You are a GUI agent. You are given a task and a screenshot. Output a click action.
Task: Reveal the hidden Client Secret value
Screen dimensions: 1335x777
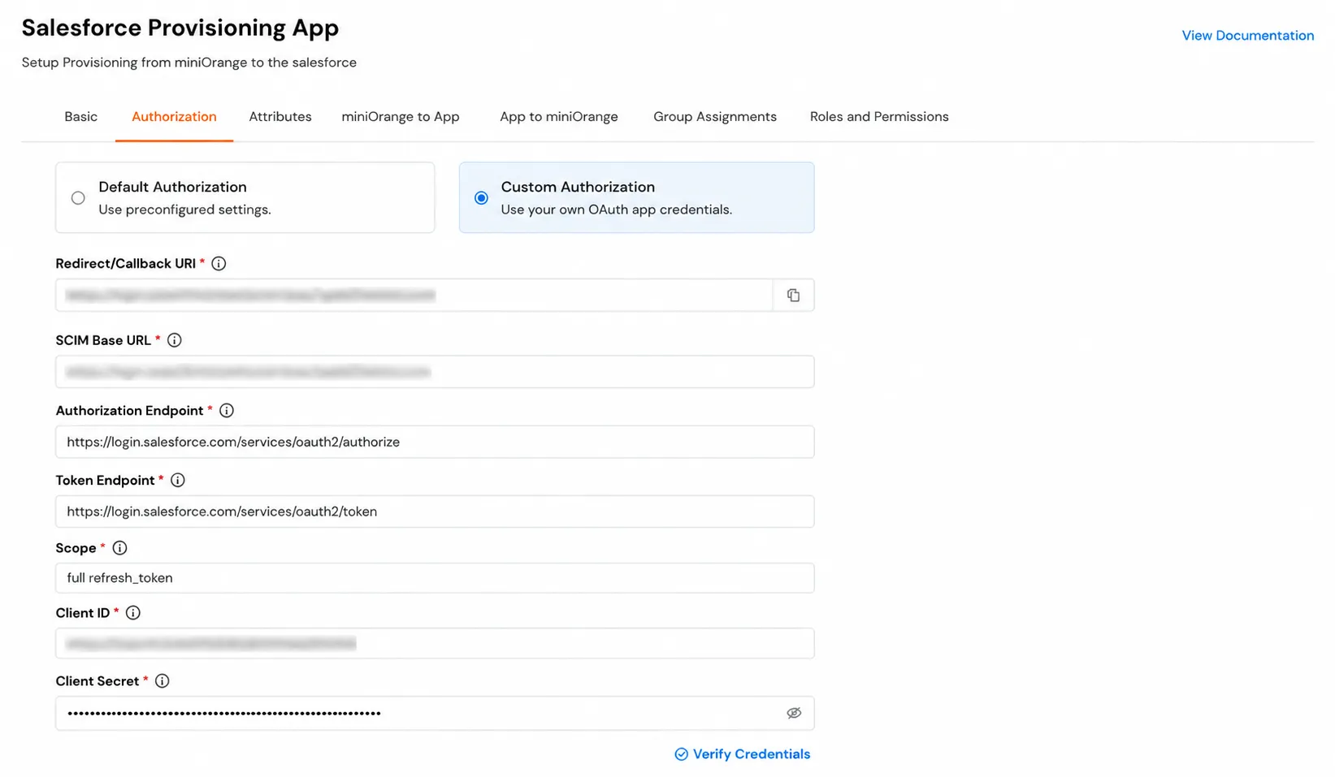[x=794, y=713]
